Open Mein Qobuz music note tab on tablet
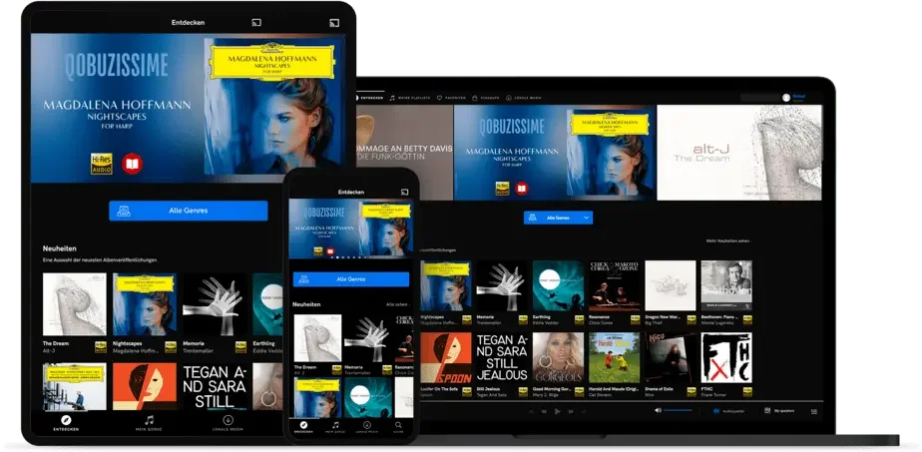Screen dimensions: 922x452 [x=150, y=423]
